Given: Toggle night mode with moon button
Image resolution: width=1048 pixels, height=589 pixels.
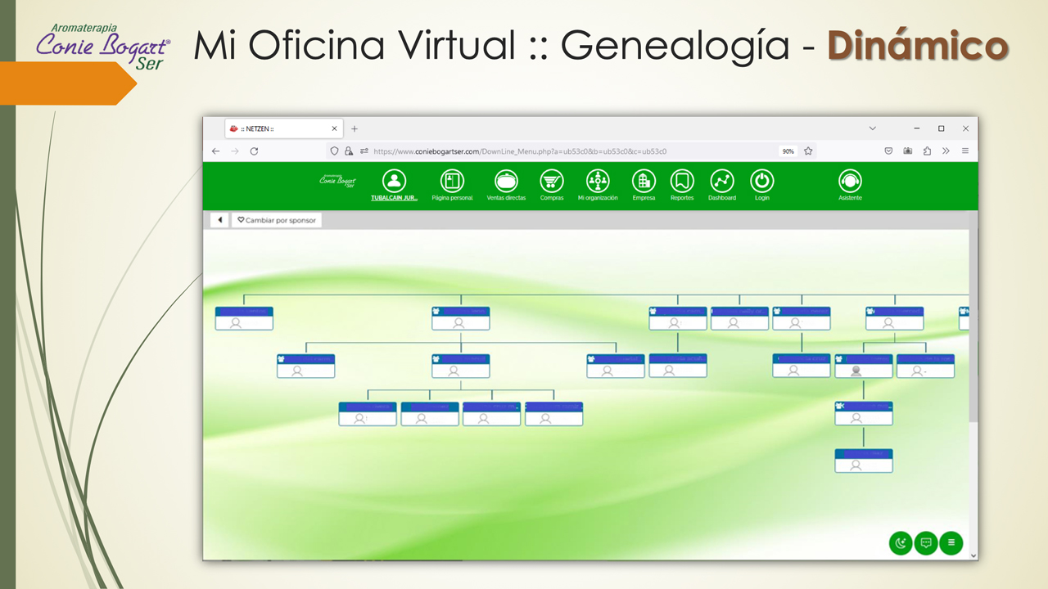Looking at the screenshot, I should [x=901, y=542].
